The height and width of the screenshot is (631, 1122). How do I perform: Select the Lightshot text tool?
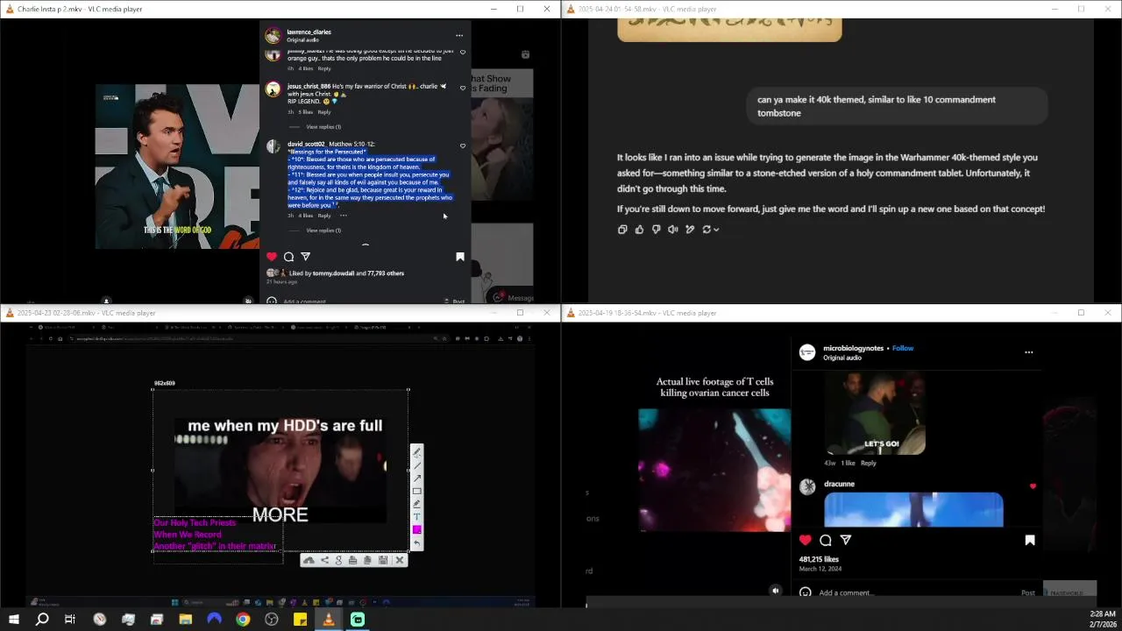click(x=417, y=517)
